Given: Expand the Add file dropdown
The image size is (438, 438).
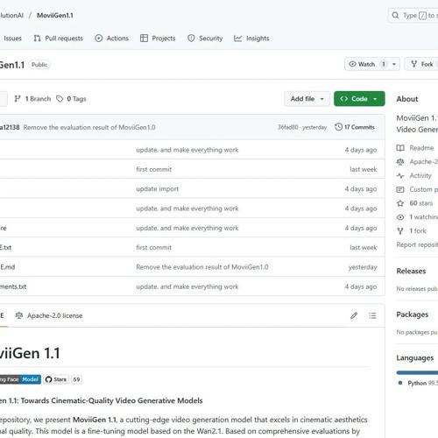Looking at the screenshot, I should pyautogui.click(x=307, y=99).
